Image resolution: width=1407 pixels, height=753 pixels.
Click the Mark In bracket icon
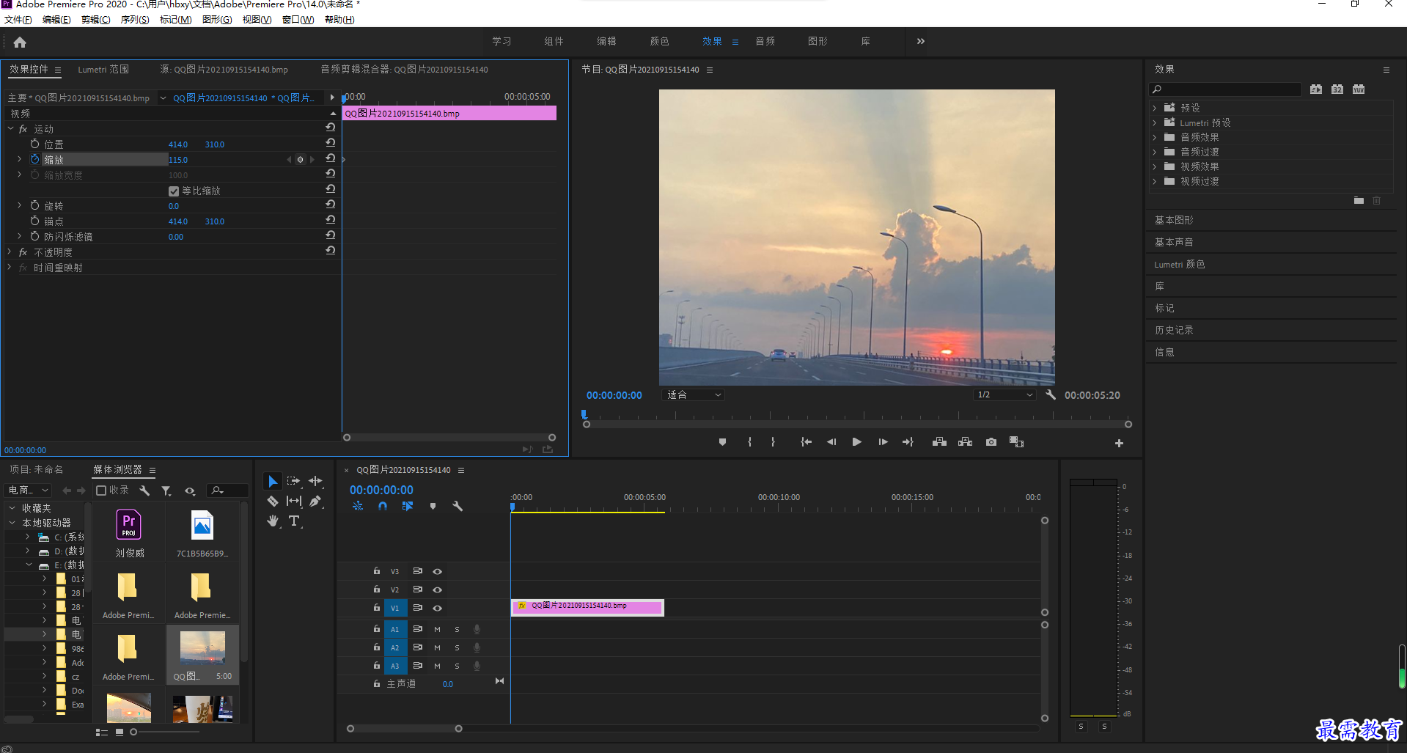[749, 442]
